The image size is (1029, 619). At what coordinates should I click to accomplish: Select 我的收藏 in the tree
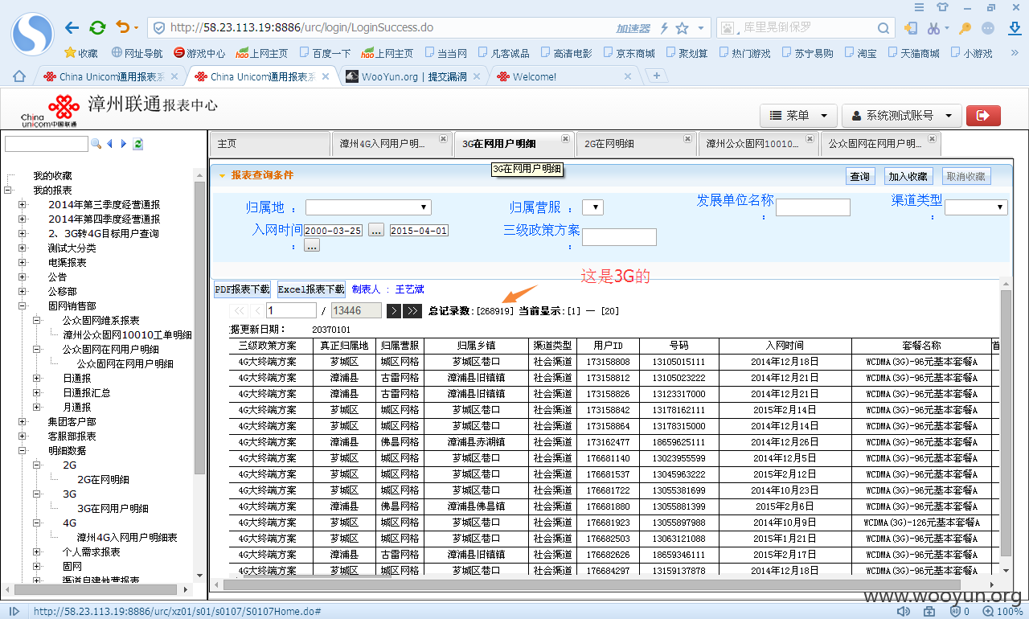[x=52, y=176]
